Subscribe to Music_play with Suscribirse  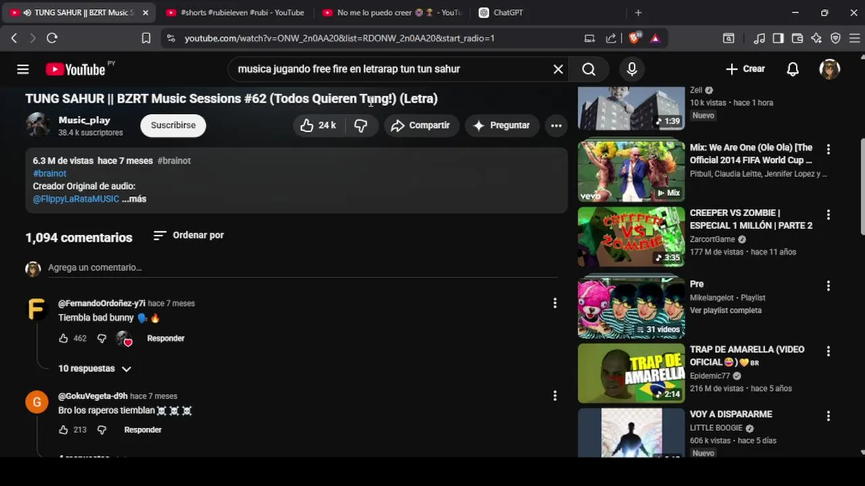(x=173, y=126)
